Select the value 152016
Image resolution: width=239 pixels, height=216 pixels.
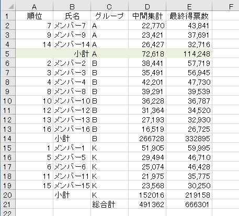pos(147,195)
